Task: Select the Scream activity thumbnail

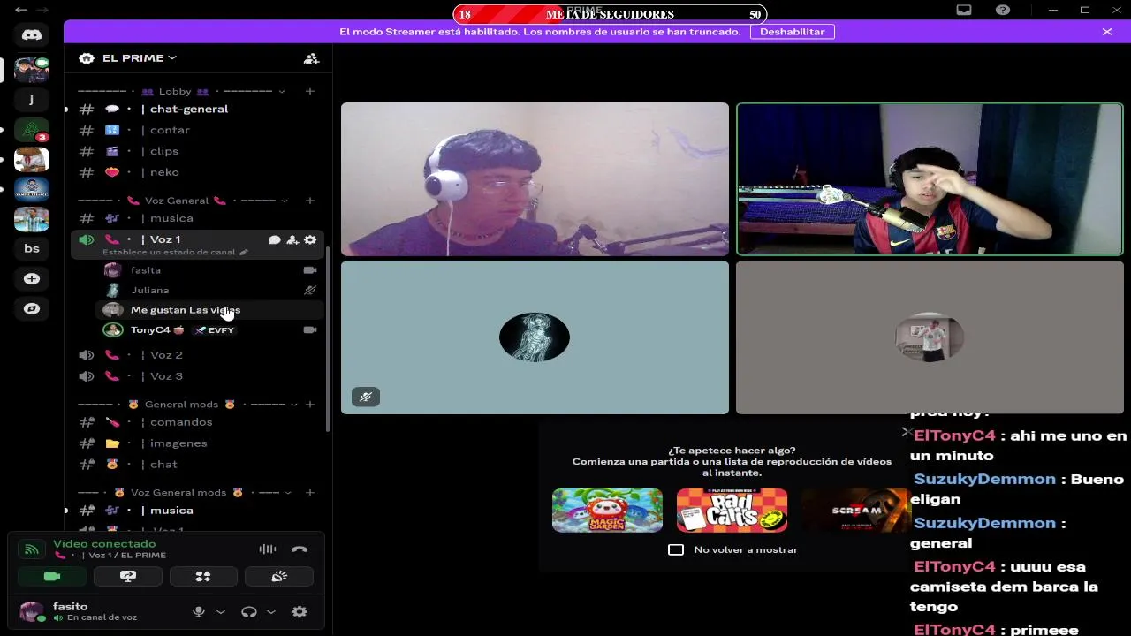Action: click(855, 511)
